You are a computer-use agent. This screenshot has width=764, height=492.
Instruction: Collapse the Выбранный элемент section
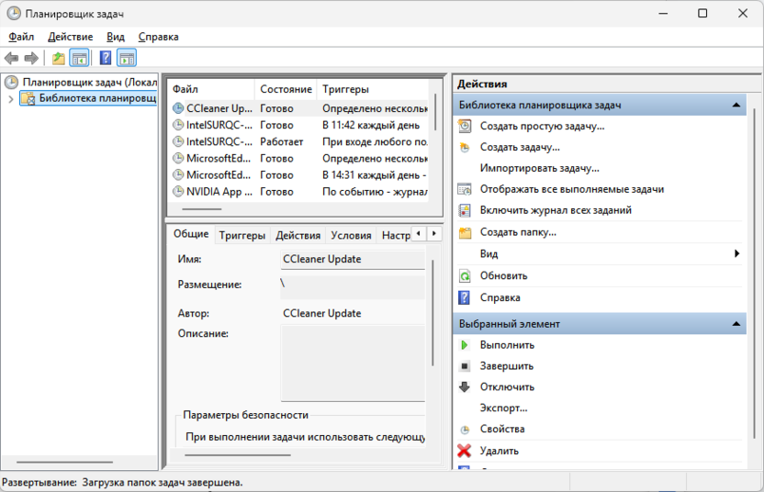736,324
